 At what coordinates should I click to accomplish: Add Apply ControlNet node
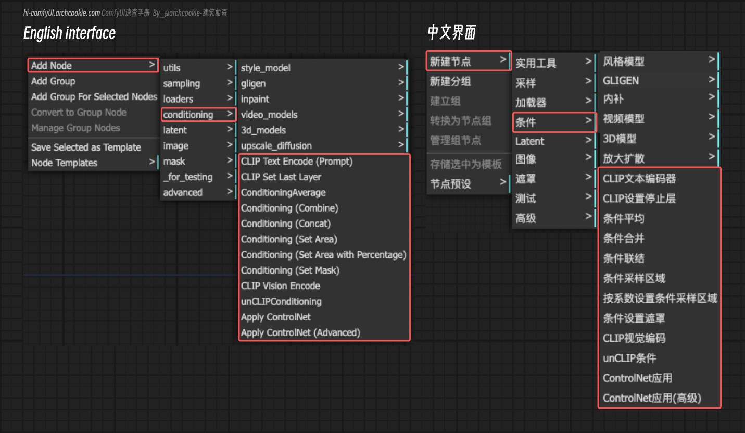[324, 317]
